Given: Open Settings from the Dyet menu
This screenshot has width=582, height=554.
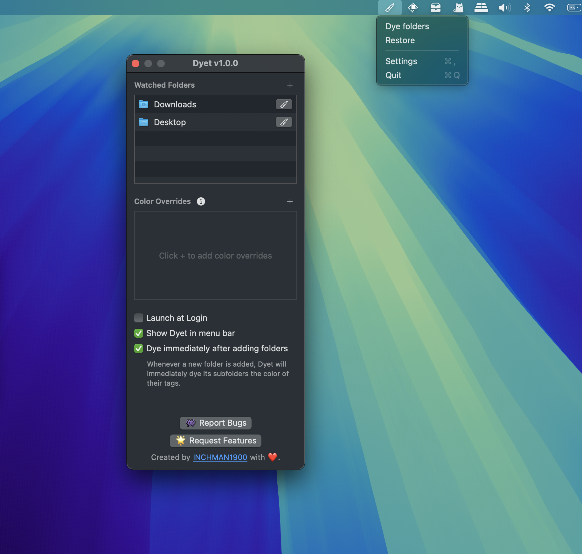Looking at the screenshot, I should click(x=422, y=61).
